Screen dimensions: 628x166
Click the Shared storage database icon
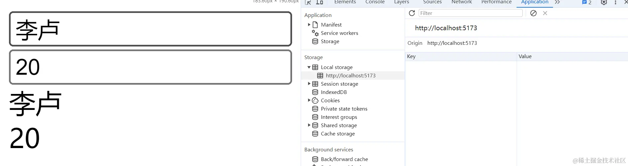315,125
